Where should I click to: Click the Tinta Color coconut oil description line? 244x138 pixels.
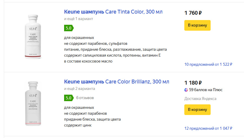coord(88,61)
